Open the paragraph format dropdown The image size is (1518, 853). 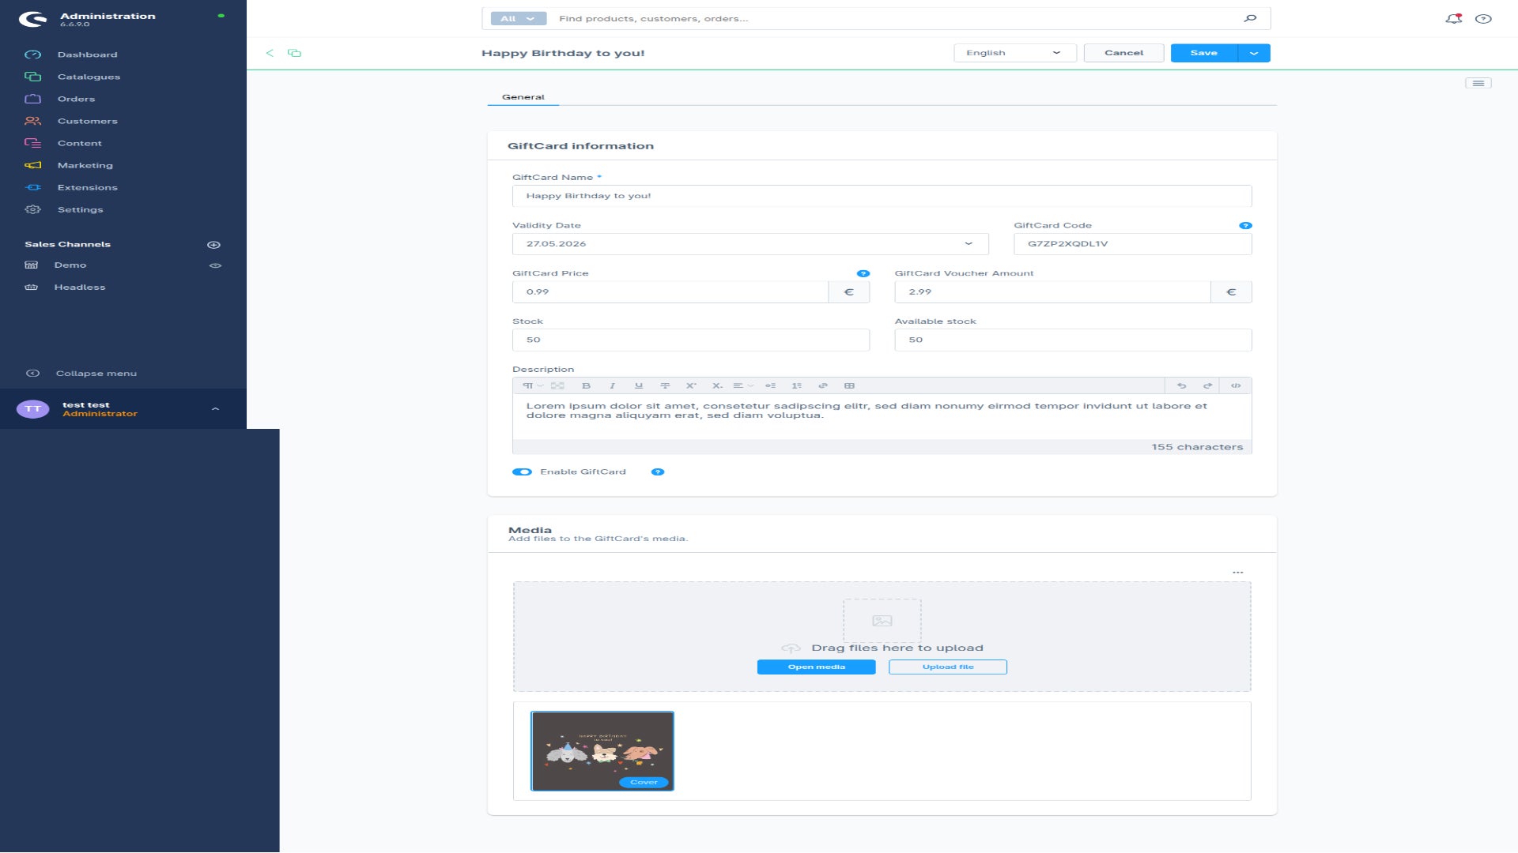[x=532, y=386]
